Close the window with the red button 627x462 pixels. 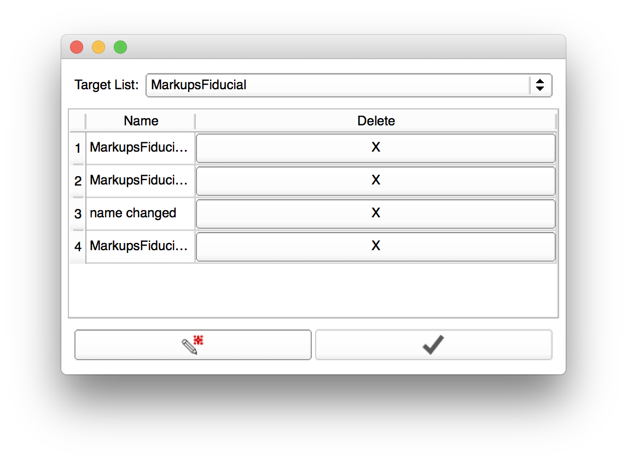coord(77,48)
